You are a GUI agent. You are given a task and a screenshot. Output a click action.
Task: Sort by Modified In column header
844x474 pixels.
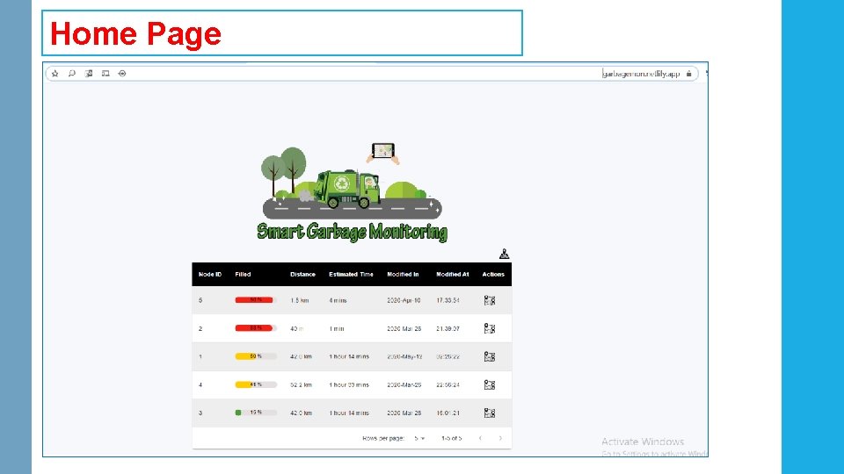403,274
